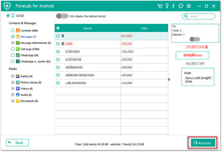This screenshot has width=222, height=152.
Task: Select the Audio (0) category
Action: (26, 95)
